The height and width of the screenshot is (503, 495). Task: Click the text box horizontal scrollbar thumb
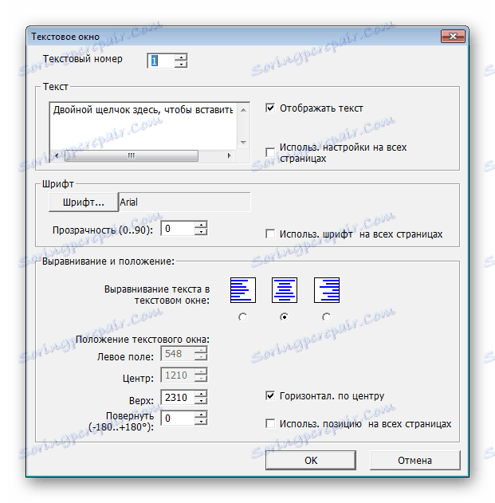point(132,156)
